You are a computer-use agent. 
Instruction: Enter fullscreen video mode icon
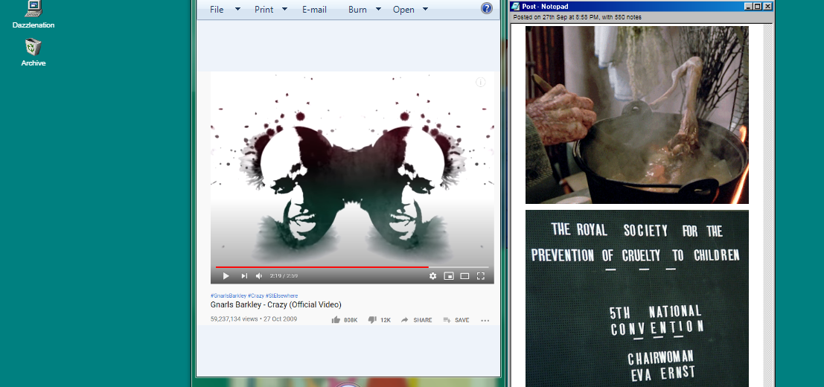pos(480,275)
